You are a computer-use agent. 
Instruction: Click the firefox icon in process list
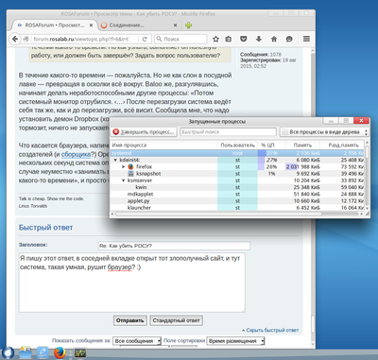click(130, 166)
